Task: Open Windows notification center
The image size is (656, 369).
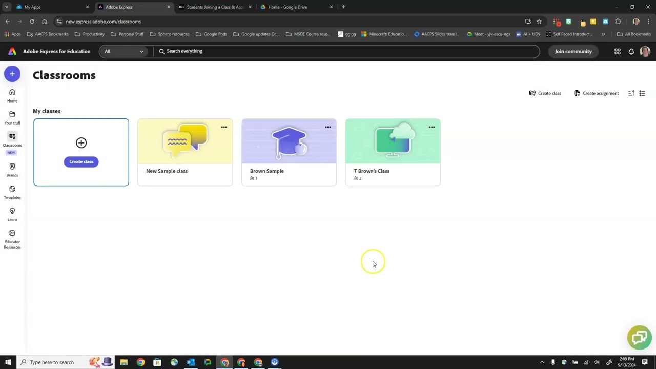Action: coord(645,362)
